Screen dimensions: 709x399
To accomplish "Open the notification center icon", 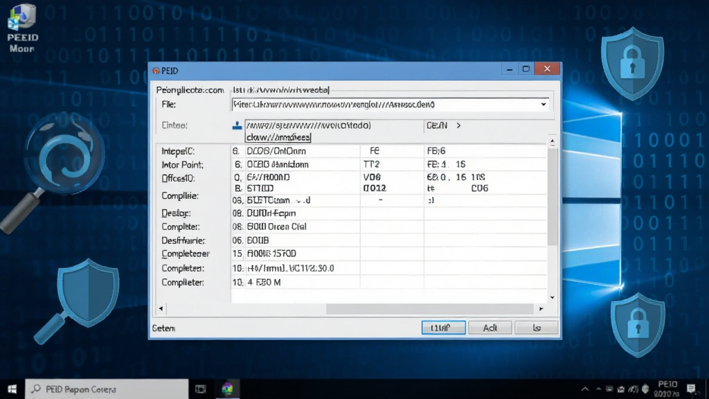I will pyautogui.click(x=691, y=389).
